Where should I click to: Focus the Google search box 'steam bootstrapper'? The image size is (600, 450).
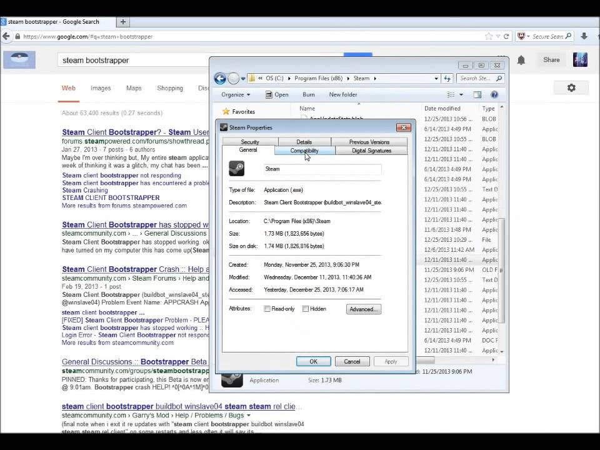coord(134,61)
